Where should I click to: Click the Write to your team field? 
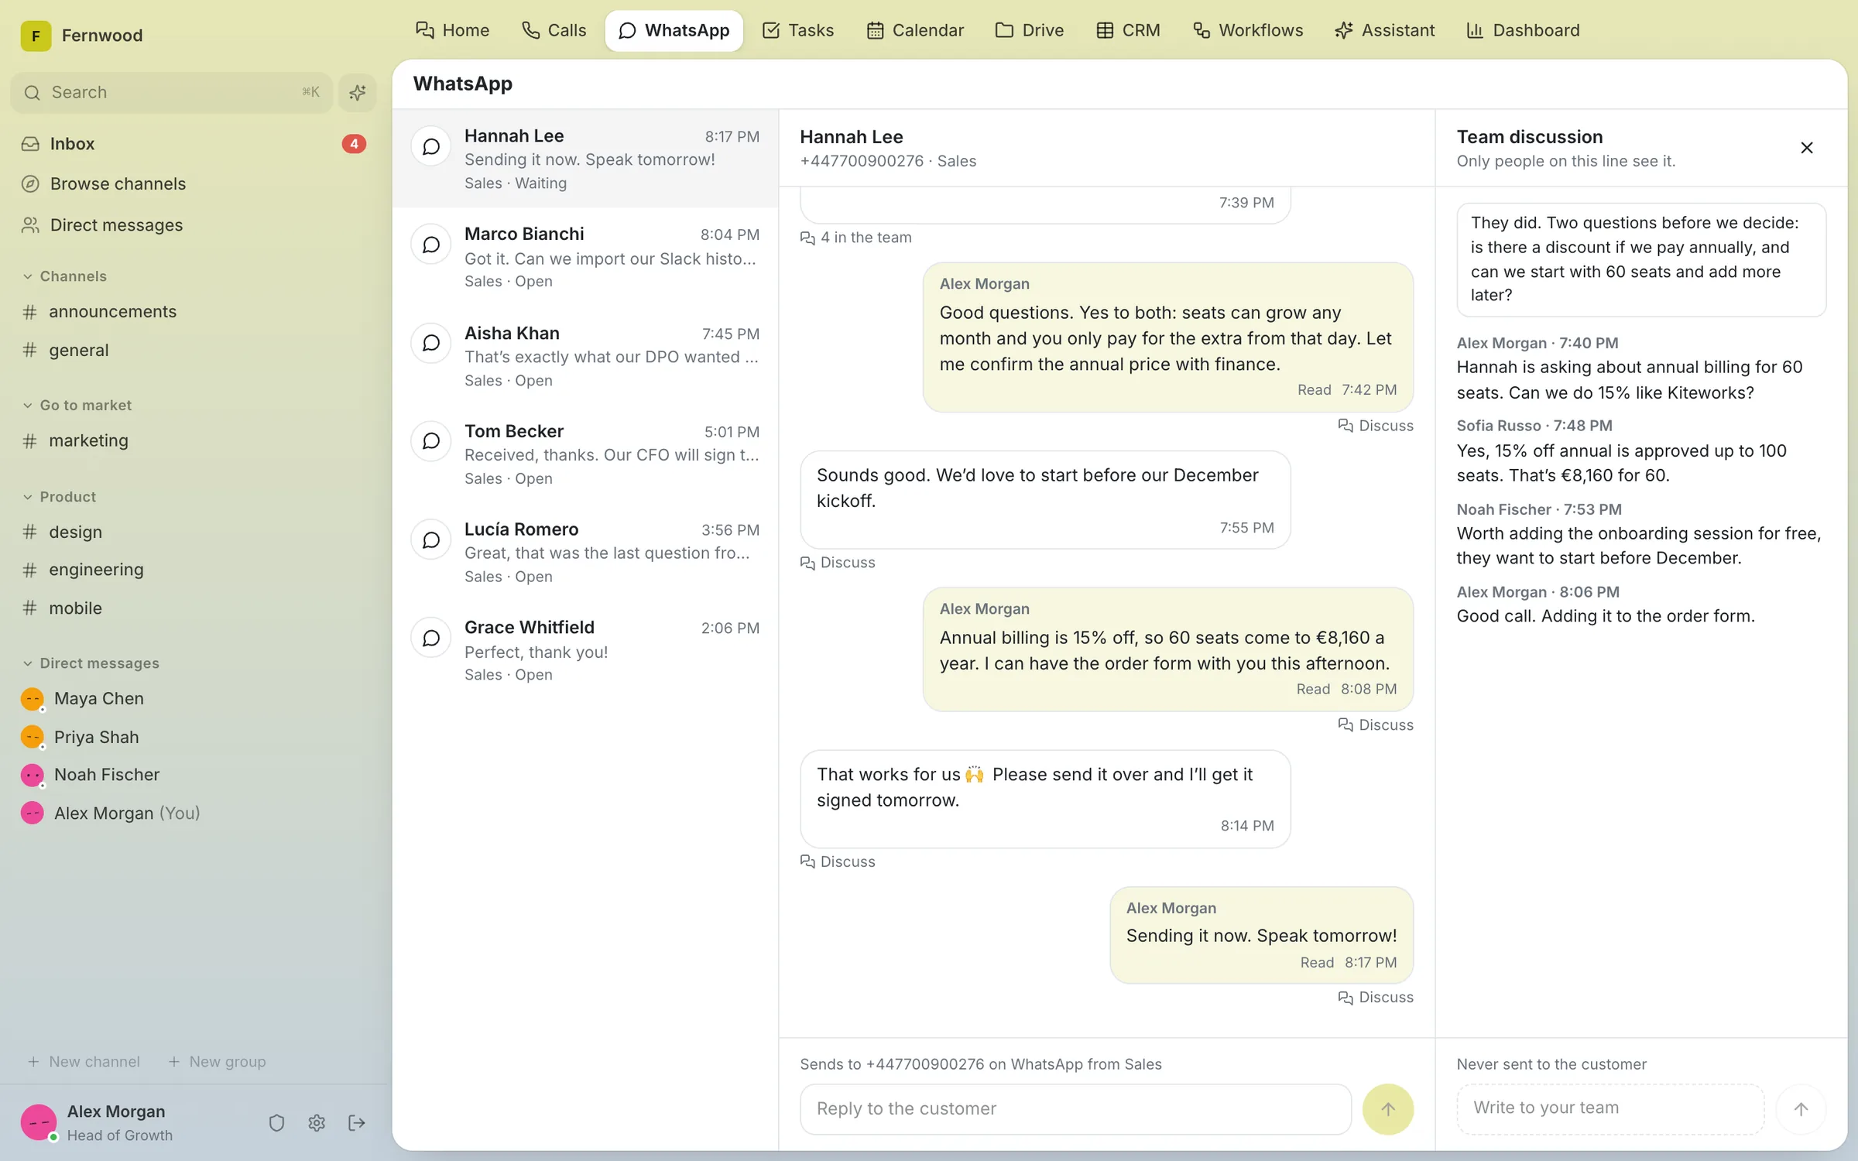click(1610, 1108)
